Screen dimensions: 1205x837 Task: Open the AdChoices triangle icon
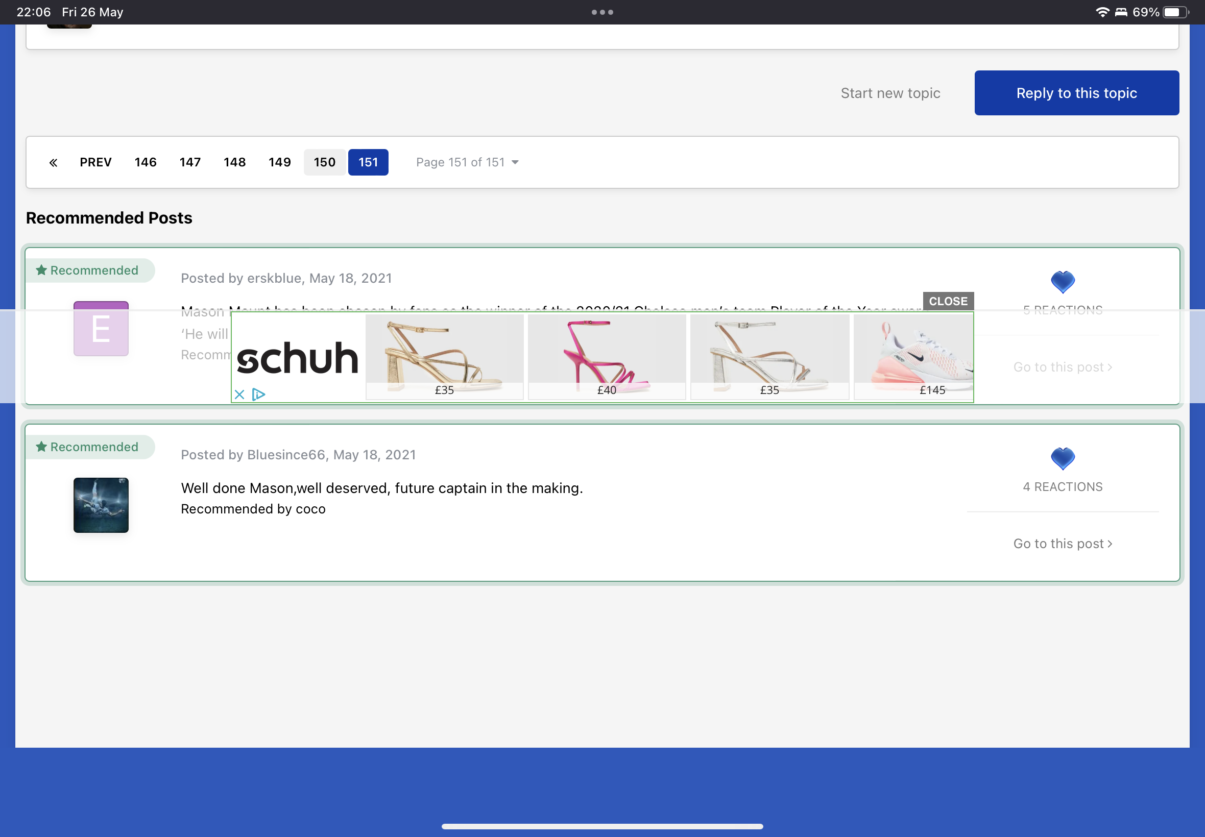tap(258, 395)
